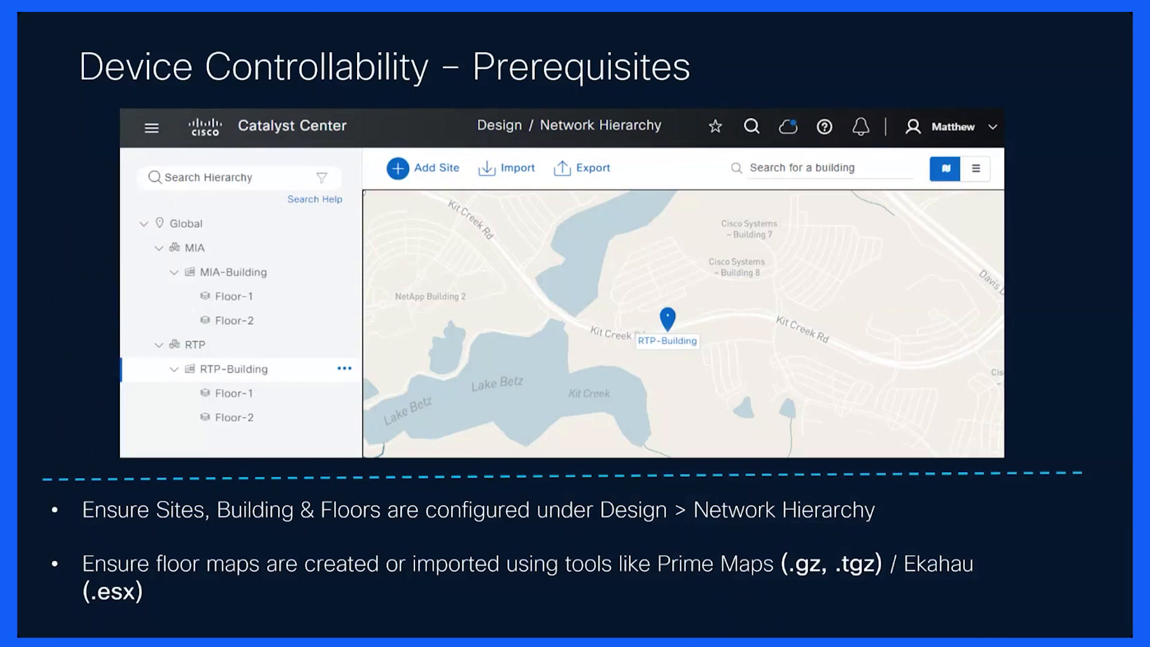Click the MIA-Building building icon
The image size is (1150, 647).
[x=190, y=271]
